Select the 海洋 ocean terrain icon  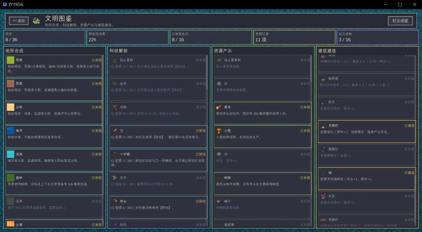pyautogui.click(x=11, y=130)
